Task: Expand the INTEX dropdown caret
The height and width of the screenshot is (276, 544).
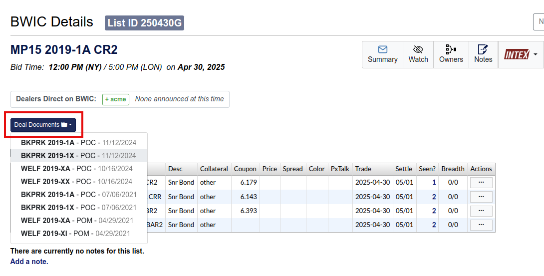Action: point(535,54)
